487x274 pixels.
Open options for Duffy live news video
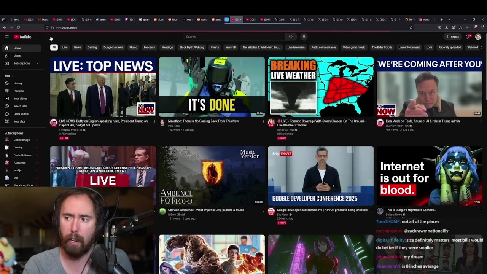coord(154,121)
